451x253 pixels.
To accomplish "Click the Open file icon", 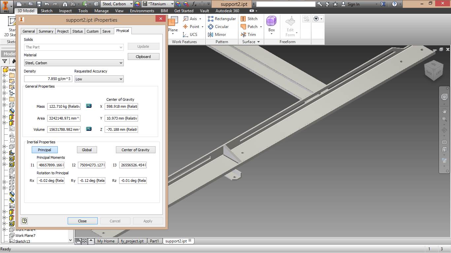I will pyautogui.click(x=31, y=4).
